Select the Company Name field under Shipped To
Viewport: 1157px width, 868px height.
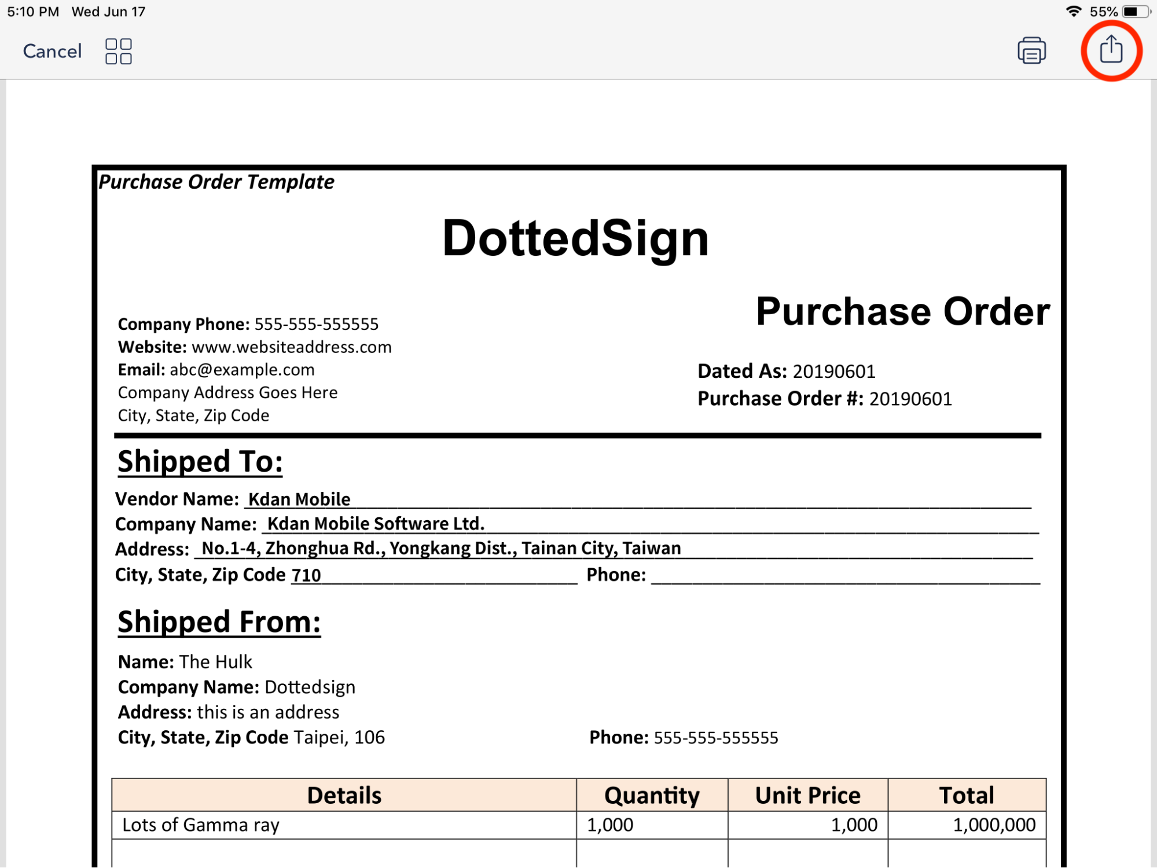coord(650,524)
